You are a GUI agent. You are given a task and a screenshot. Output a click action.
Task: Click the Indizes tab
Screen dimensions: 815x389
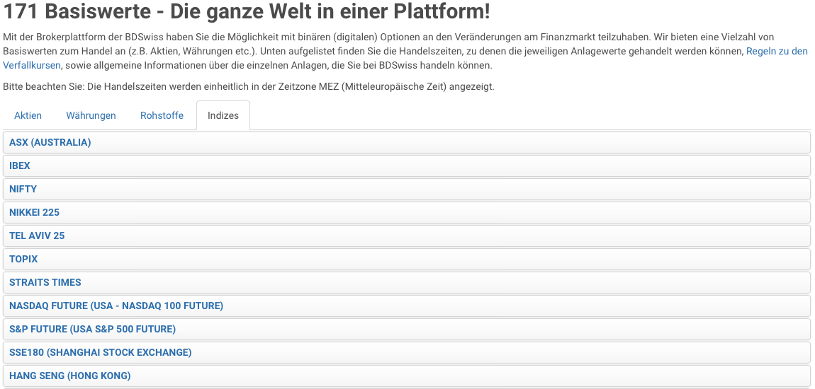point(223,116)
